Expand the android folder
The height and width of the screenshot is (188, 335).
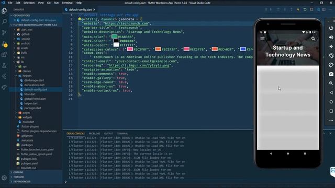point(26,43)
